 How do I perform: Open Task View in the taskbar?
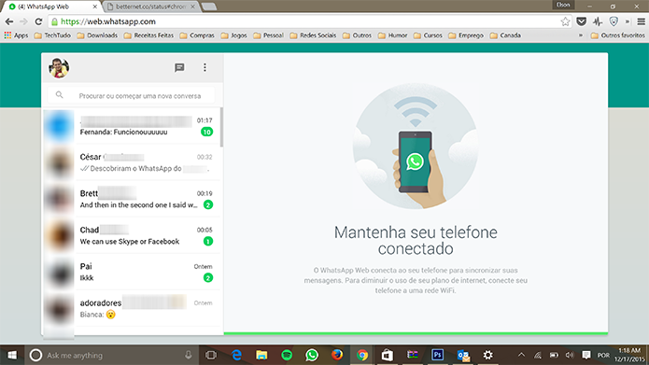[211, 355]
